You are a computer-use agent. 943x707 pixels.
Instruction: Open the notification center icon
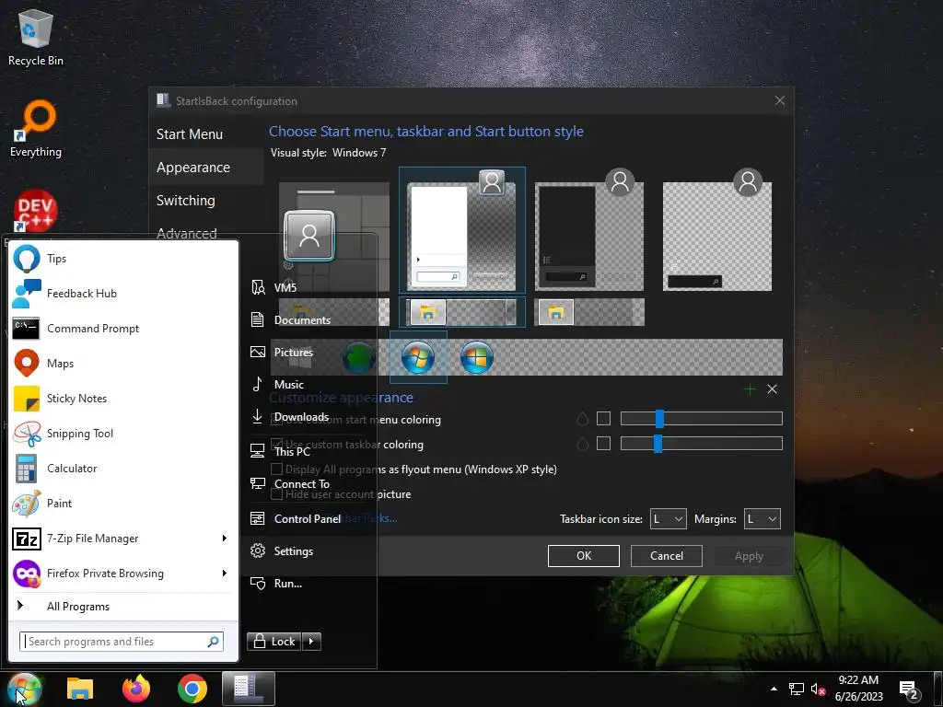908,690
